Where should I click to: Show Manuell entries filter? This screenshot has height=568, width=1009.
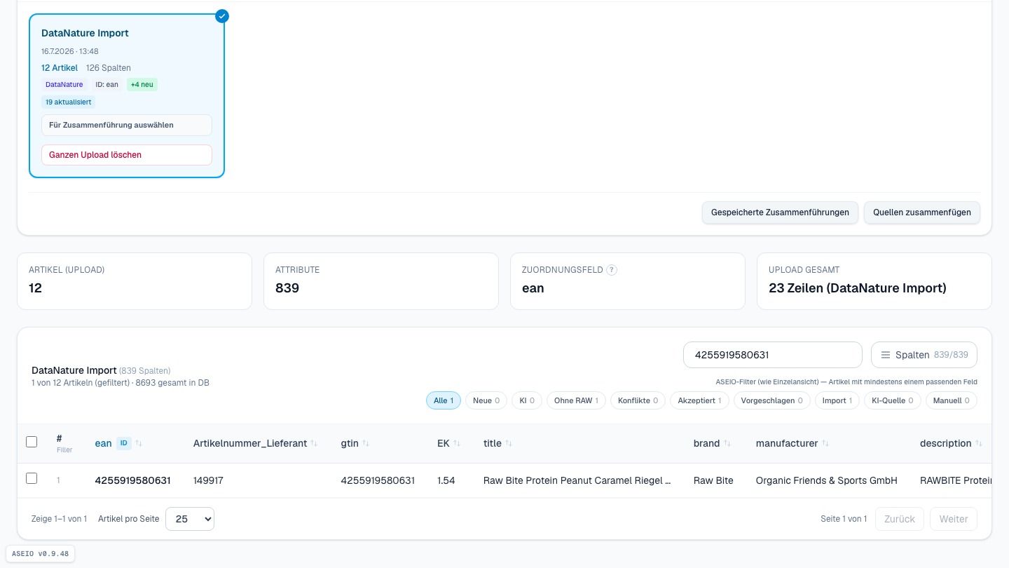tap(952, 400)
